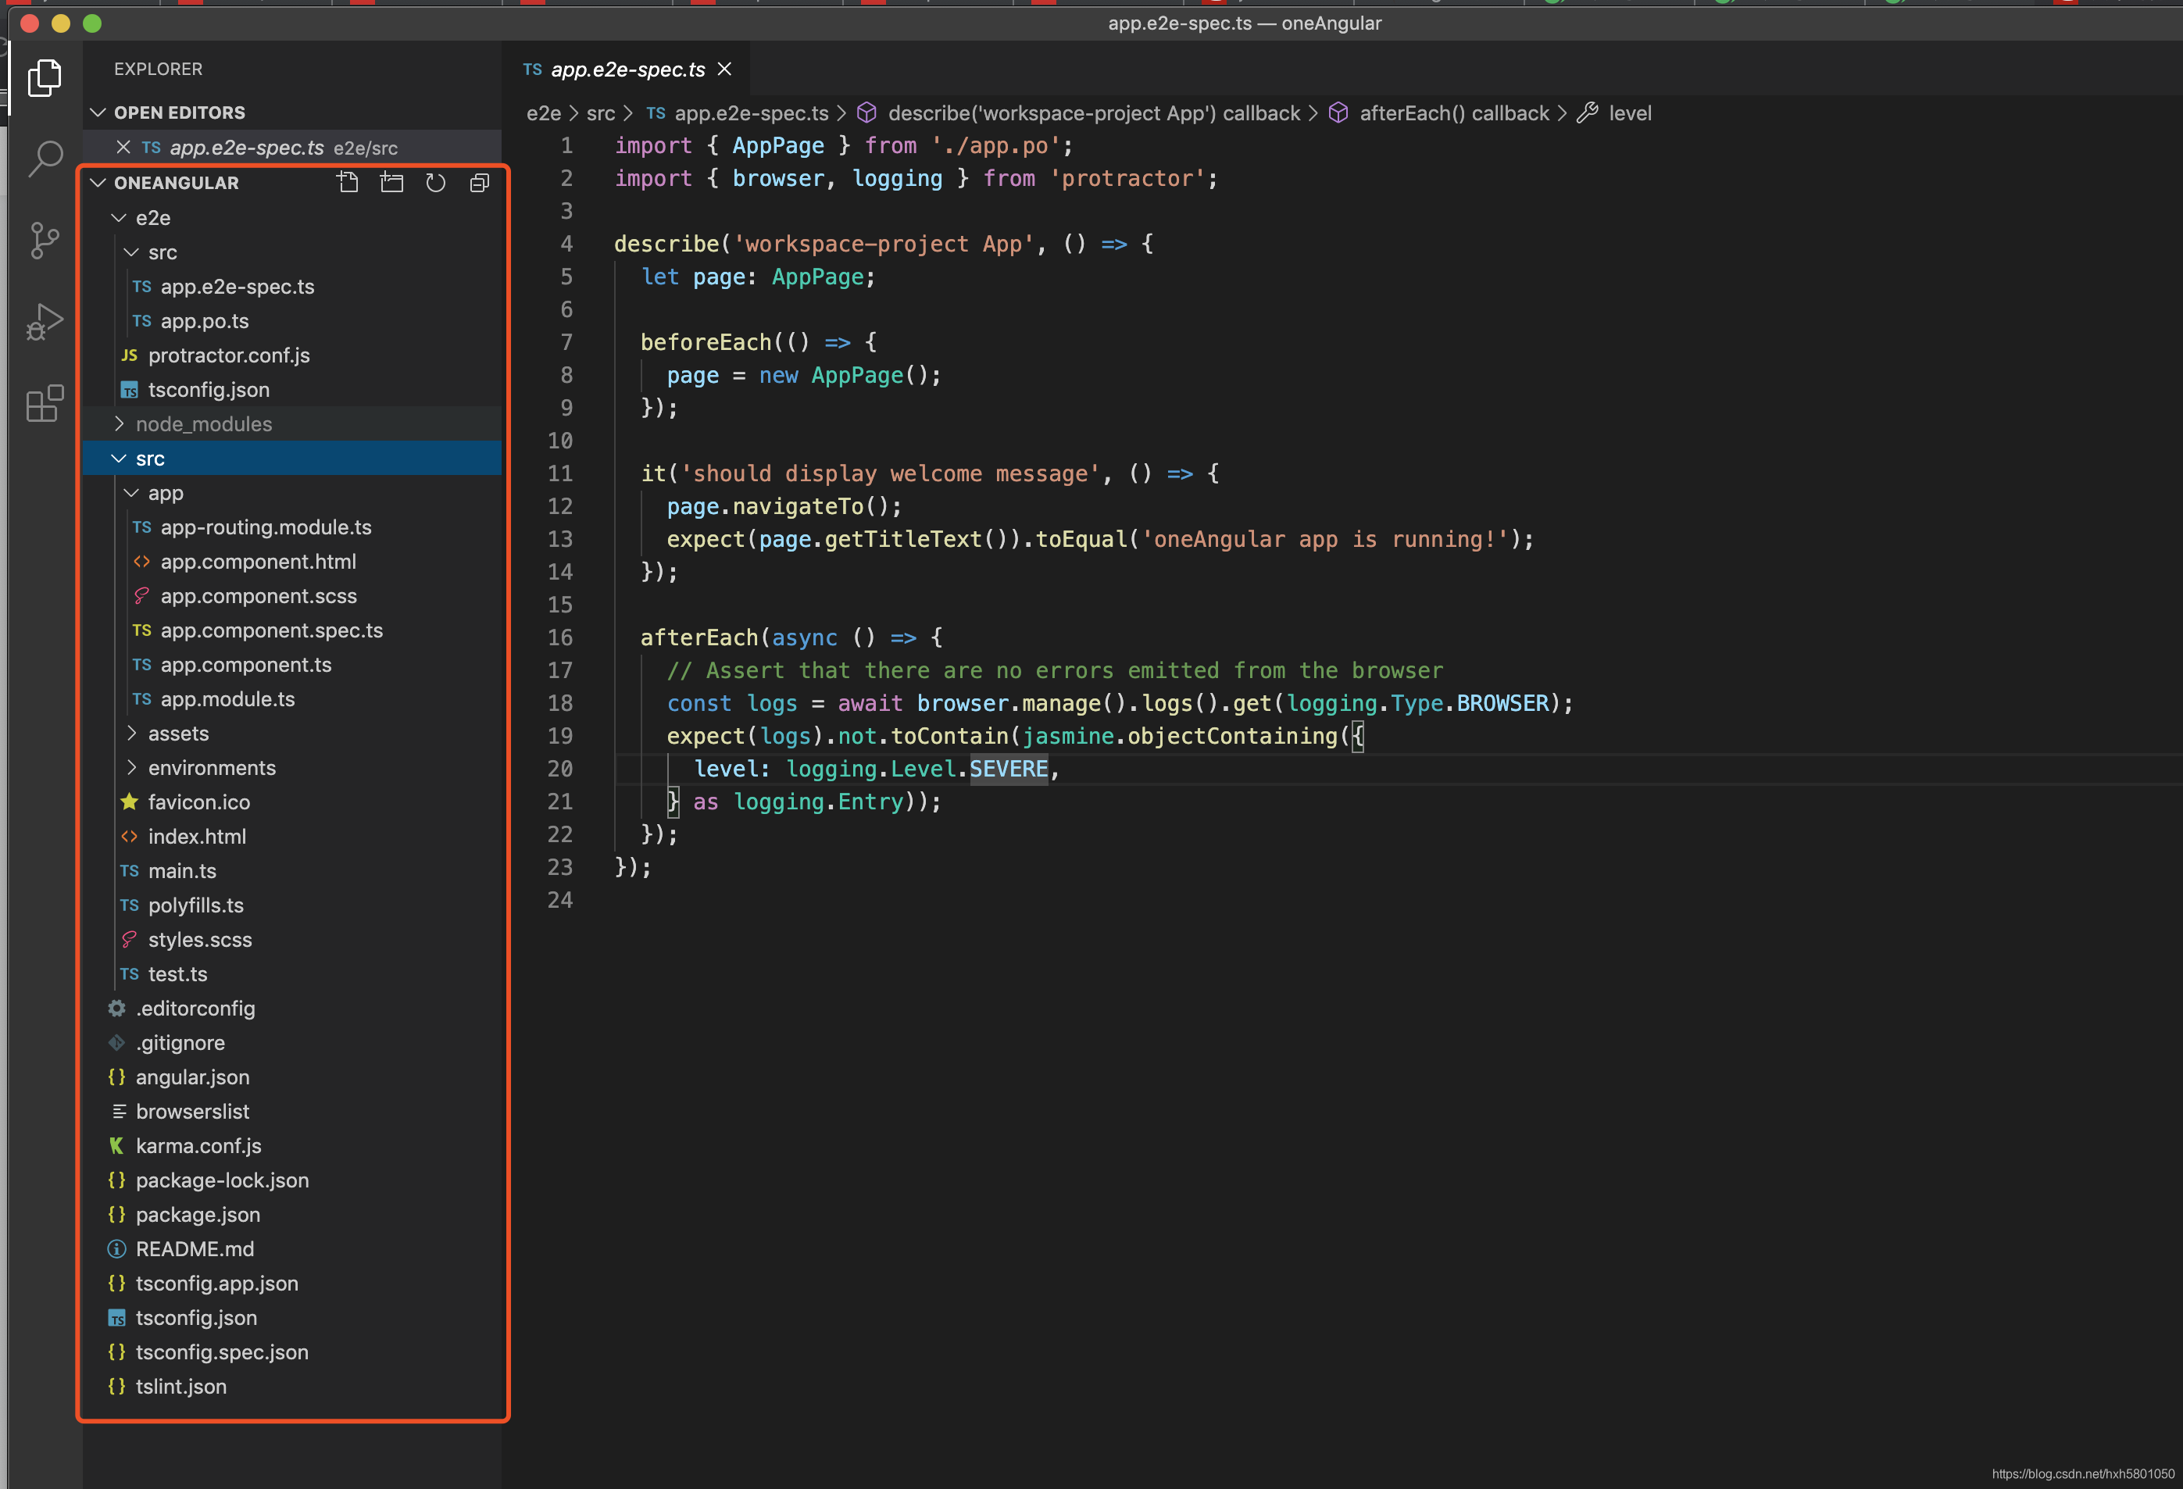Open the Extensions view
The image size is (2183, 1489).
click(45, 404)
